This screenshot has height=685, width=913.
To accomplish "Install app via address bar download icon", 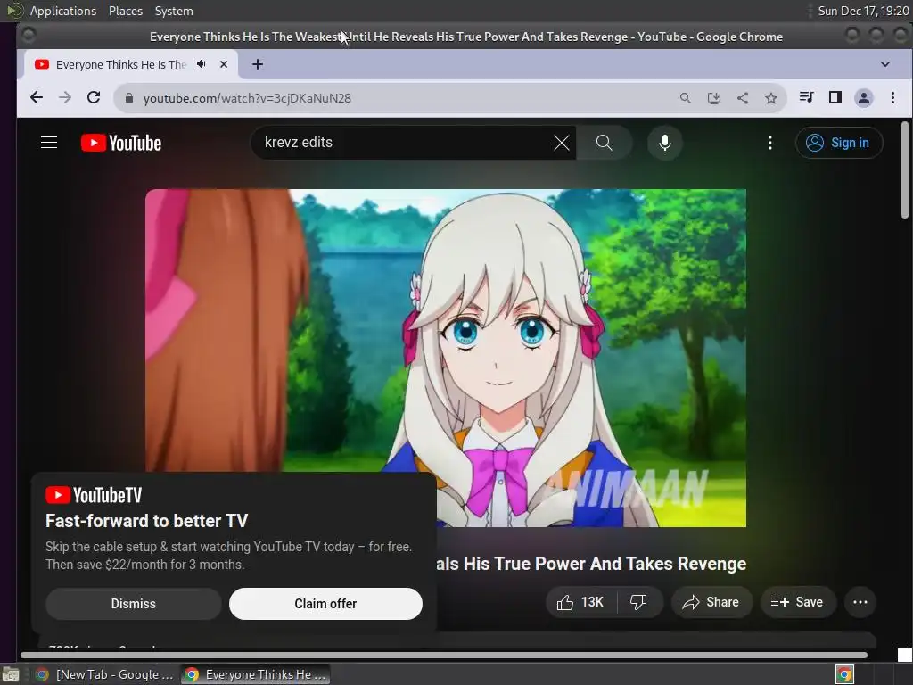I will (x=714, y=98).
